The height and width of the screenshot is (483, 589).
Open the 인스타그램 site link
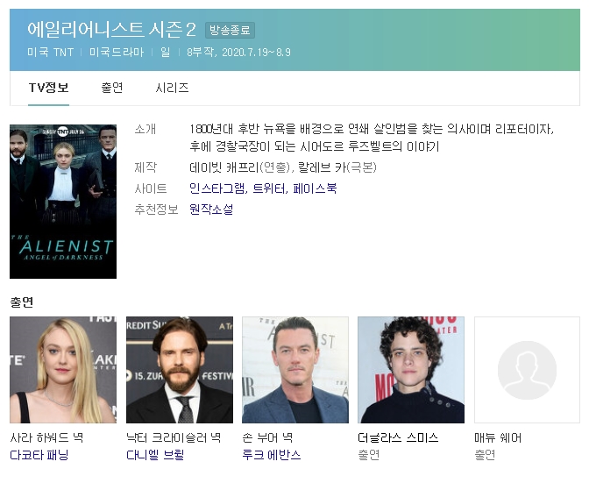[x=217, y=188]
